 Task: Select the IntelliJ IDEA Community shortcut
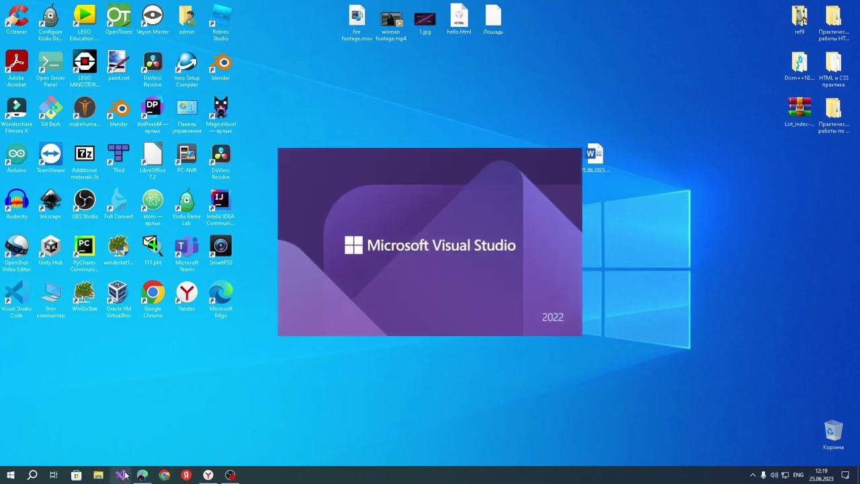220,208
